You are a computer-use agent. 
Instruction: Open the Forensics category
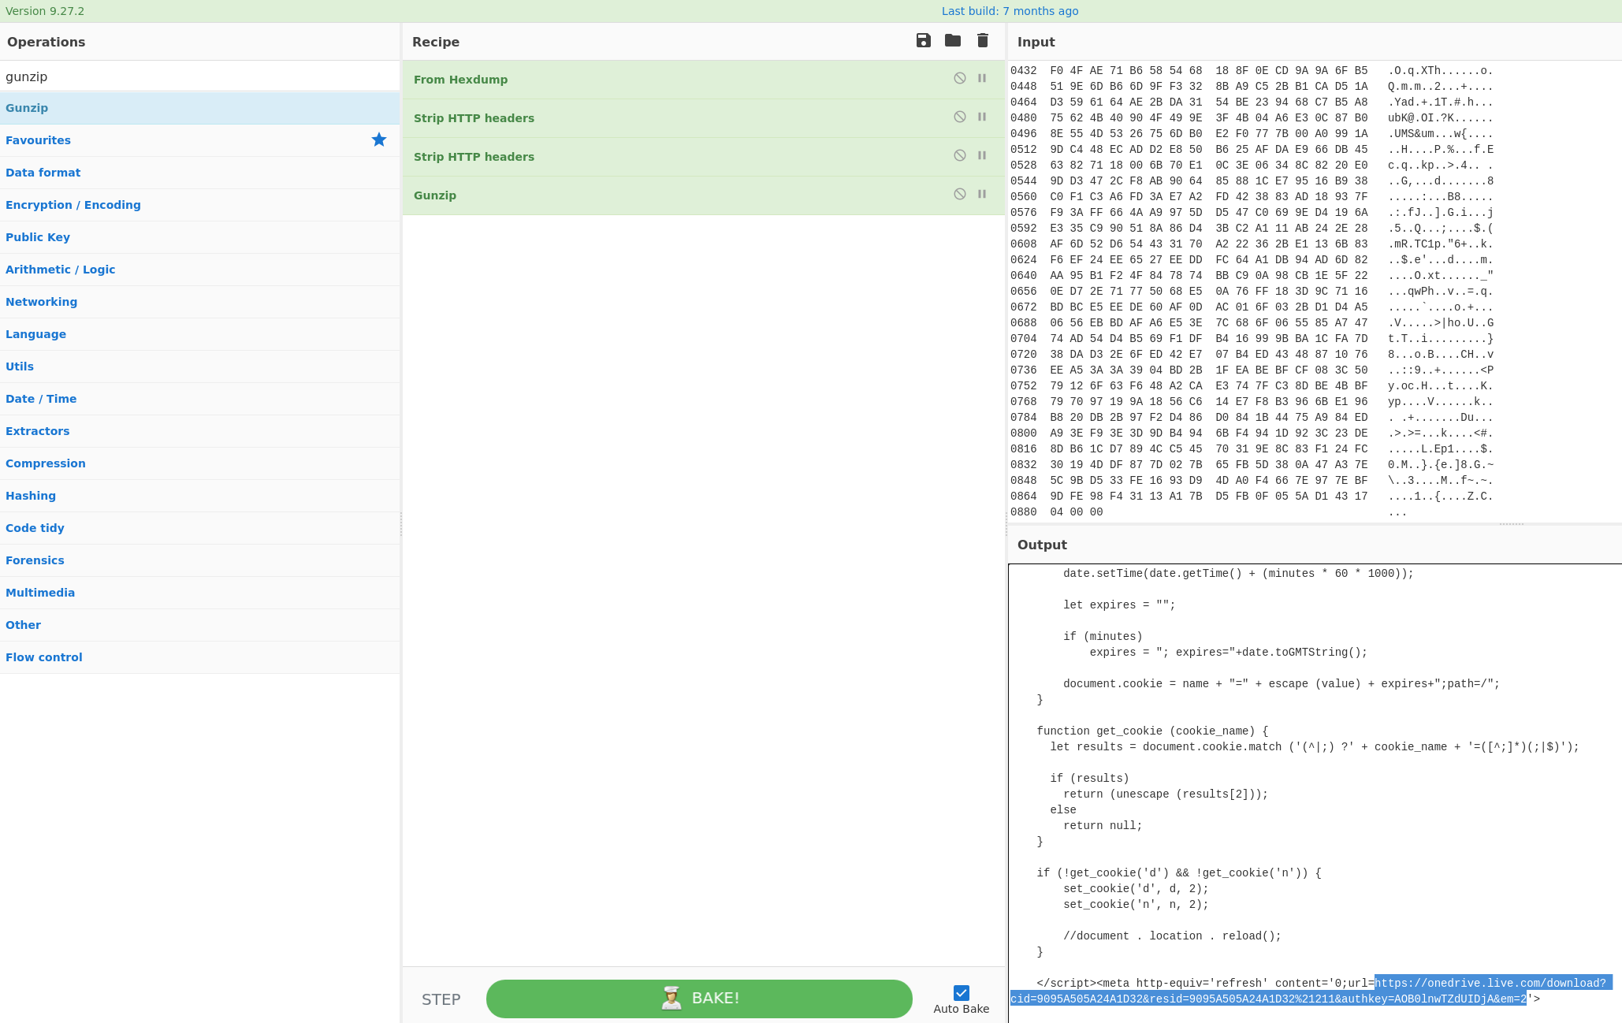pos(199,560)
